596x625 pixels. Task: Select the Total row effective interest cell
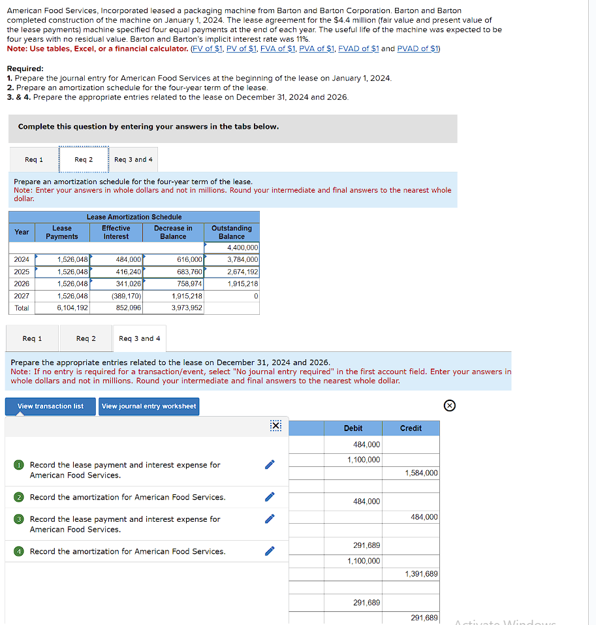point(116,307)
